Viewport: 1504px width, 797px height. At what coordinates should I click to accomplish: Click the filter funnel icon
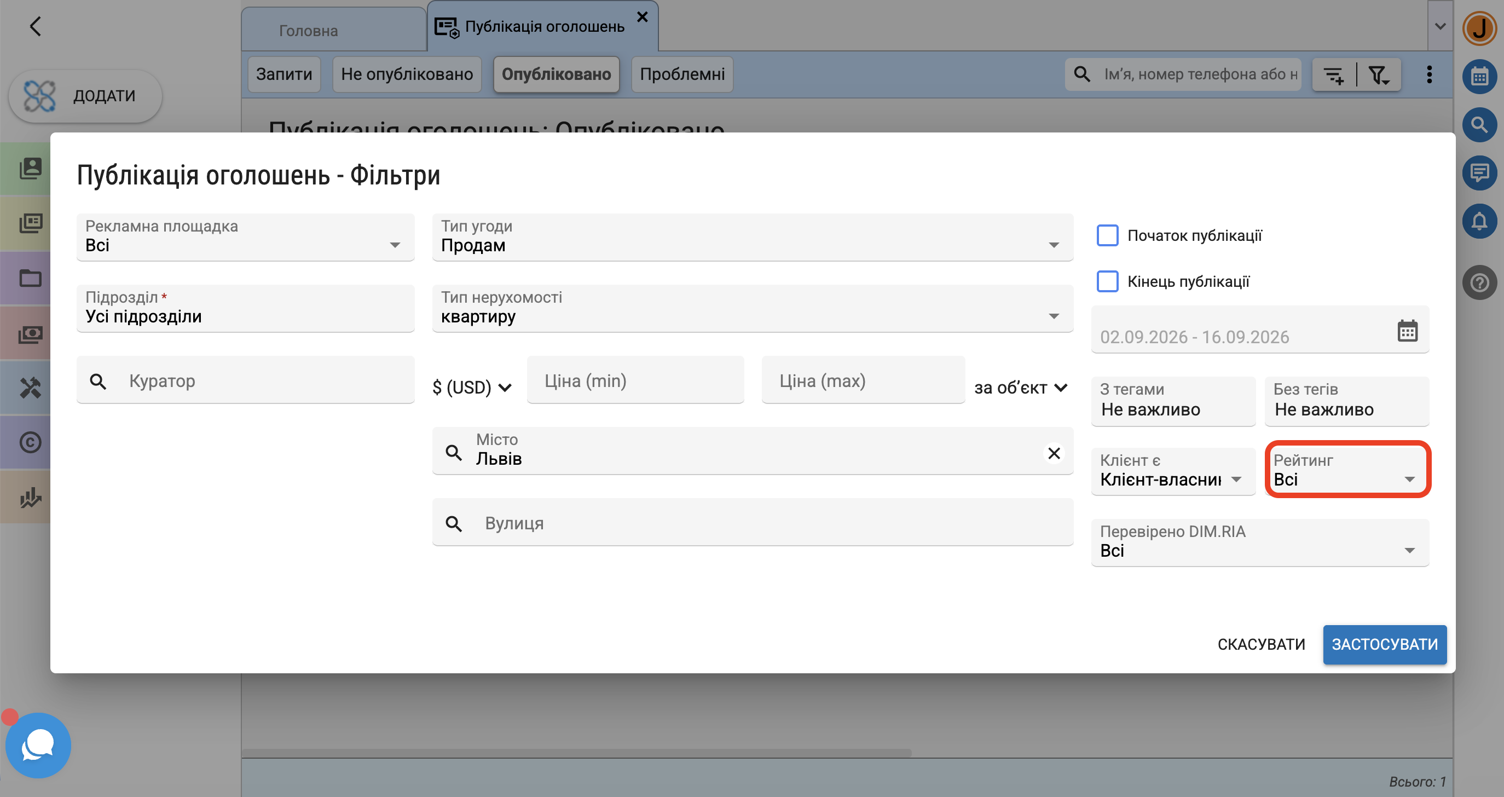1380,75
